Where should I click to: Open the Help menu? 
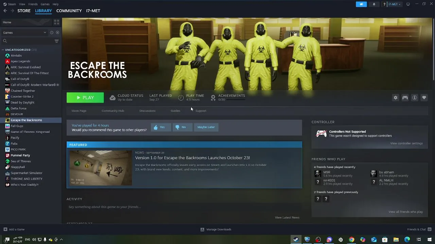[55, 4]
